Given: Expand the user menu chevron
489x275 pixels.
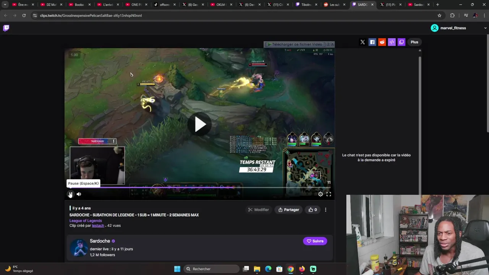Looking at the screenshot, I should (x=485, y=28).
